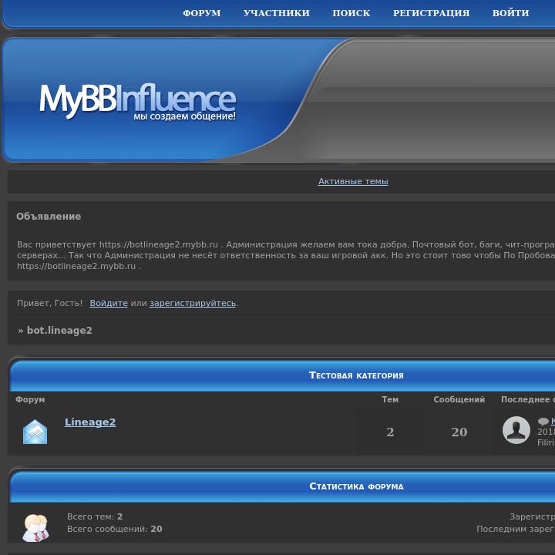Open the Форум menu item
The width and height of the screenshot is (555, 555).
coord(201,13)
